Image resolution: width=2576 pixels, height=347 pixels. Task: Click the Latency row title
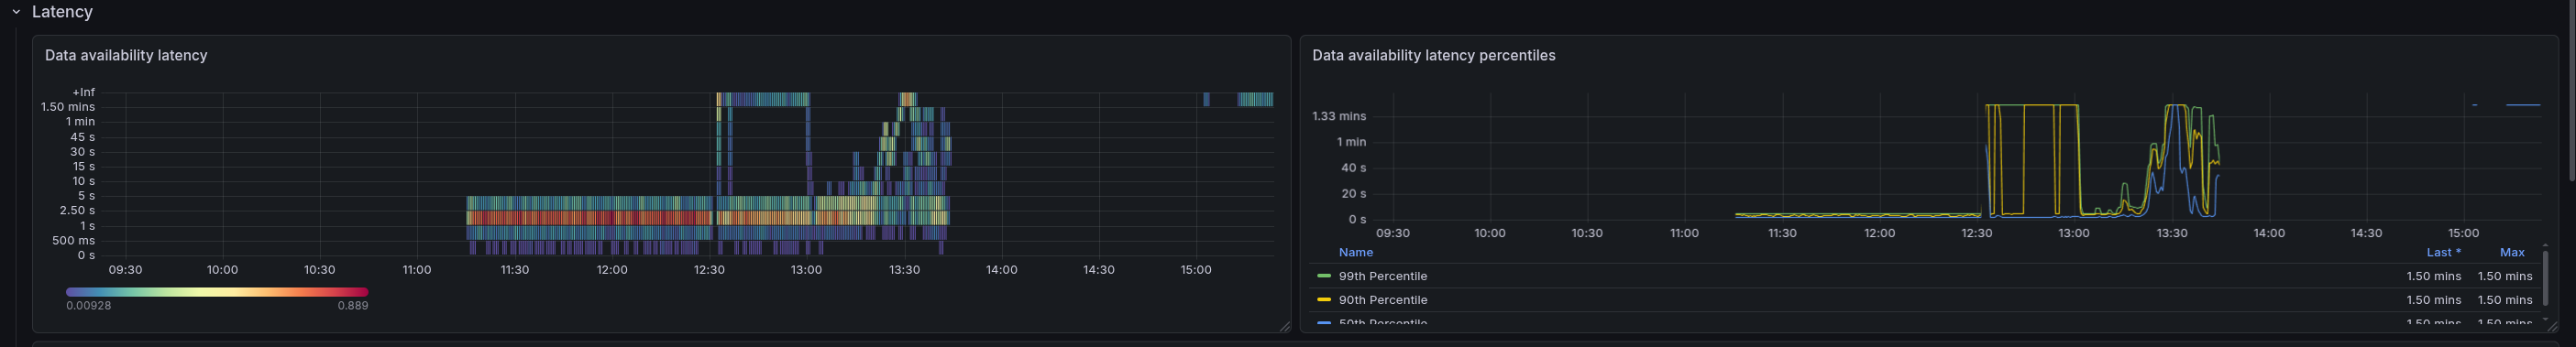click(62, 12)
